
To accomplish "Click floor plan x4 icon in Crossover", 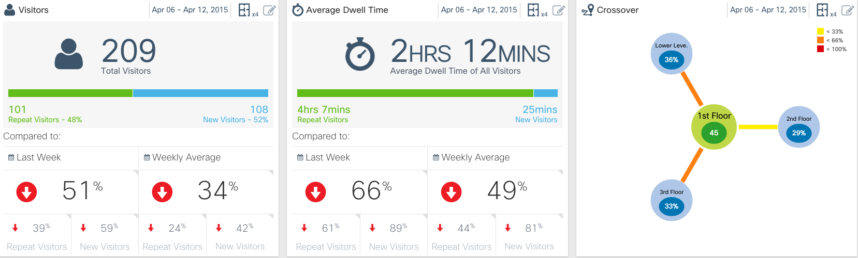I will click(822, 10).
